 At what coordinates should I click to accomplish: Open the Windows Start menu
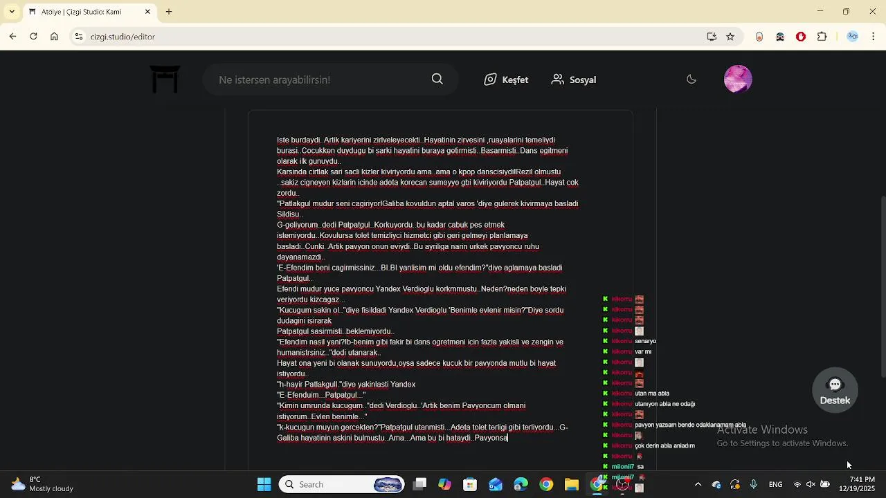tap(264, 484)
